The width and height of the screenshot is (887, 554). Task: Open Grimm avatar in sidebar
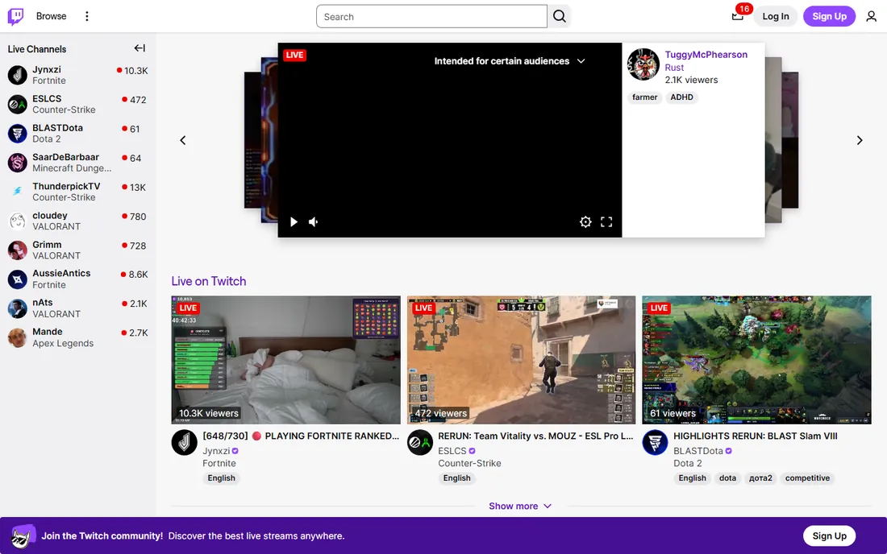click(18, 250)
